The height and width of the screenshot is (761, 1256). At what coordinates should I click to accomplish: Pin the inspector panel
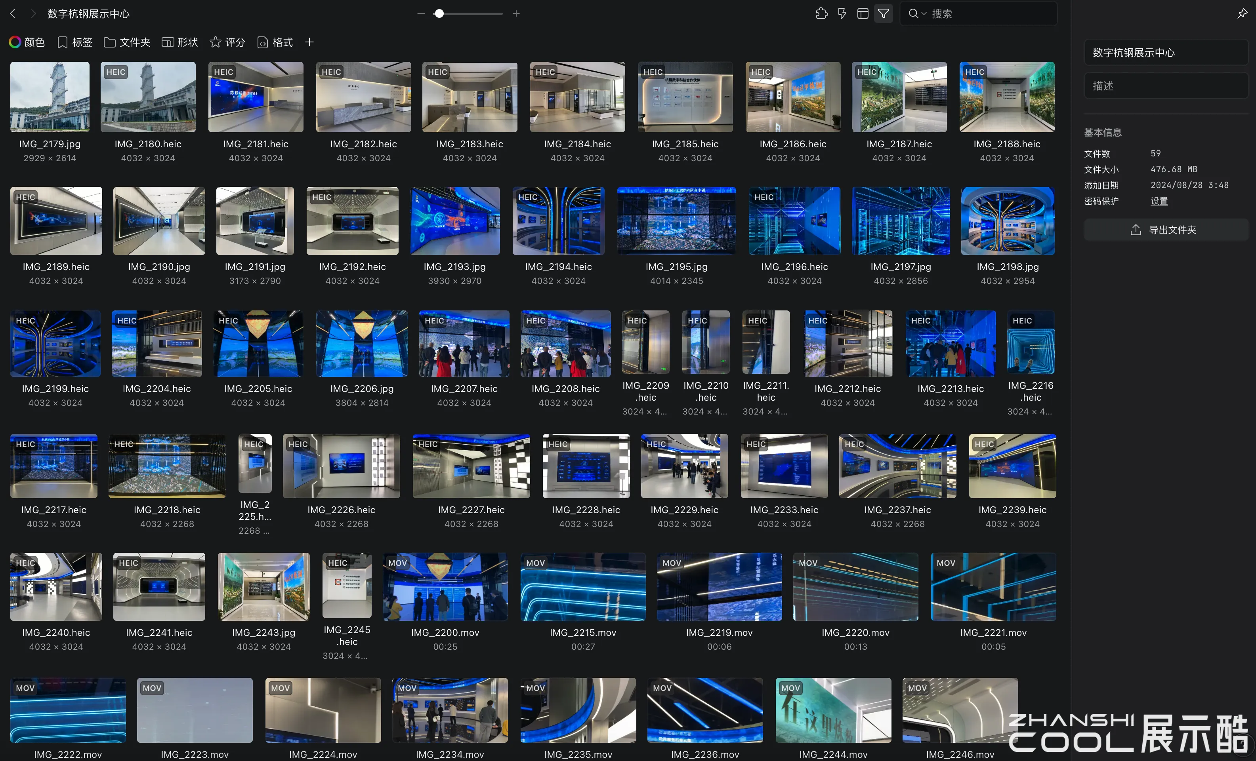coord(1242,14)
